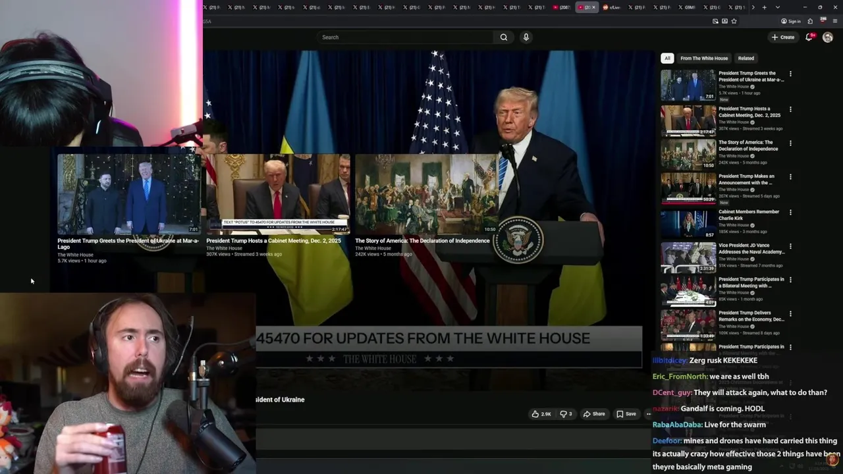Open options menu for JD Vance Naval Academy video

pyautogui.click(x=790, y=246)
